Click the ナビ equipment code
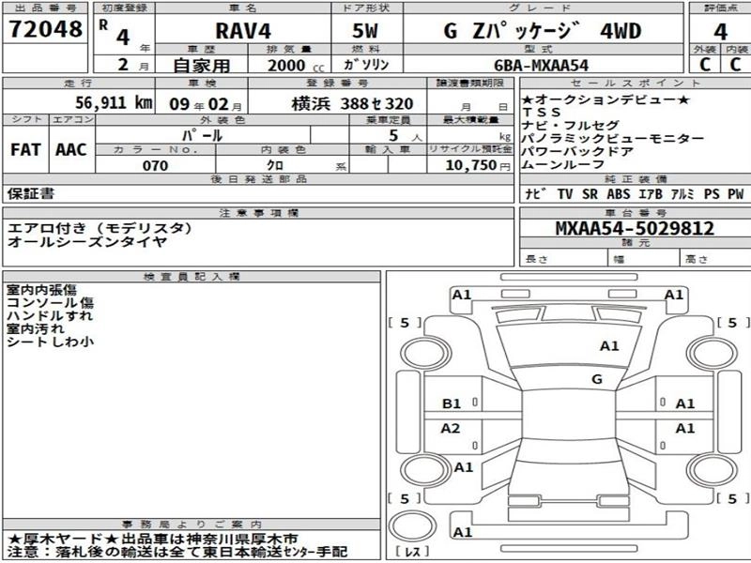751x563 pixels. [536, 194]
